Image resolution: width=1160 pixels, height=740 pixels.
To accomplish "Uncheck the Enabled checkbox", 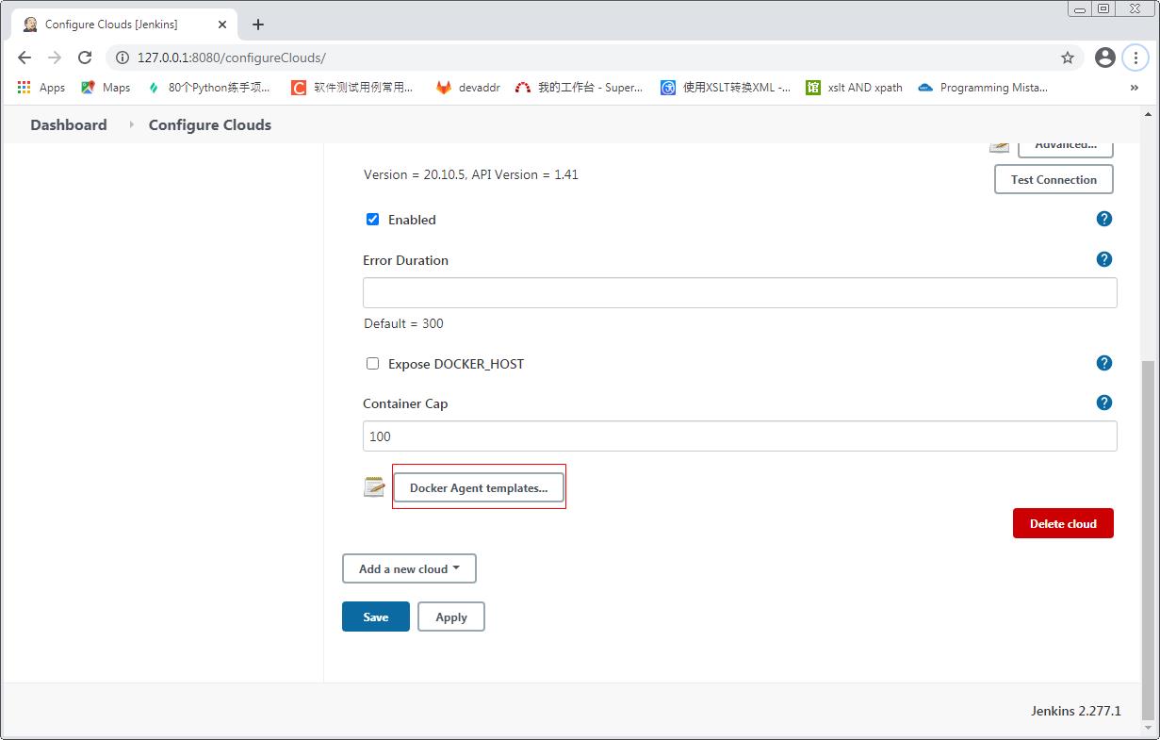I will (x=372, y=219).
